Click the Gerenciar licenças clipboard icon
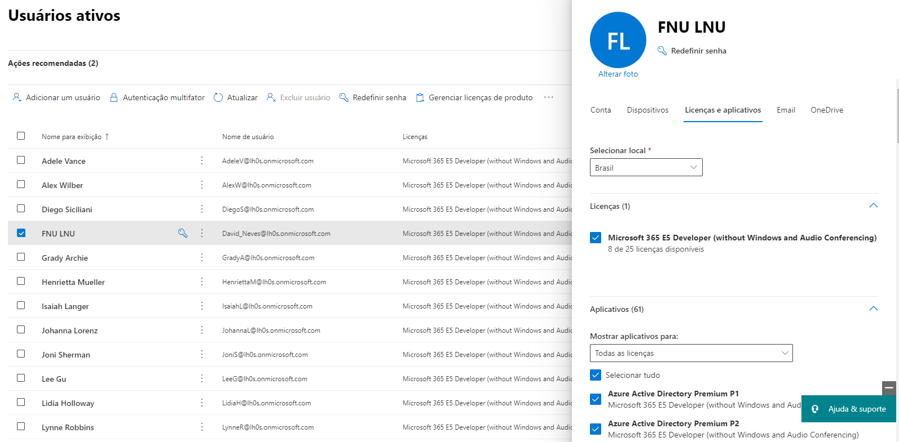Screen dimensions: 899x442 [420, 97]
